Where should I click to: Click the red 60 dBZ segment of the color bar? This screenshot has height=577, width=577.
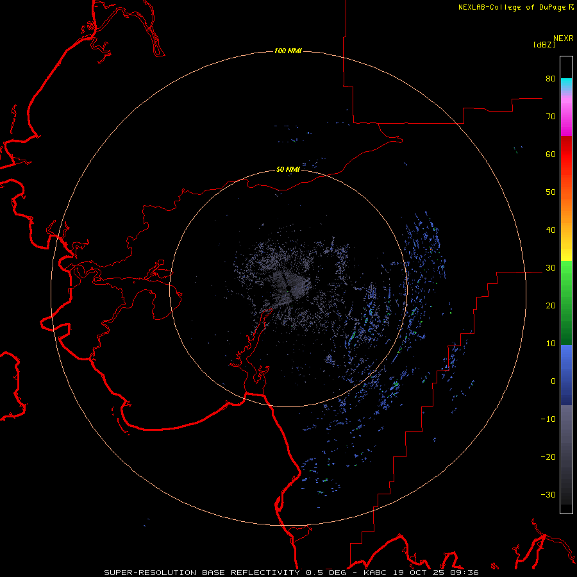coord(566,155)
